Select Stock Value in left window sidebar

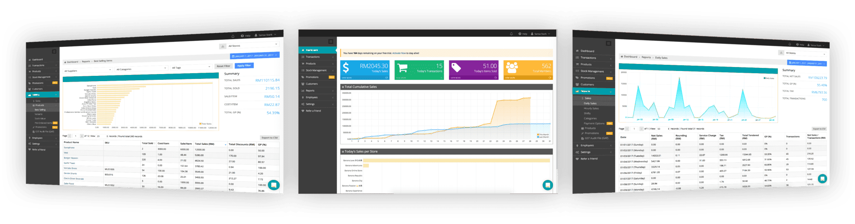pos(40,118)
